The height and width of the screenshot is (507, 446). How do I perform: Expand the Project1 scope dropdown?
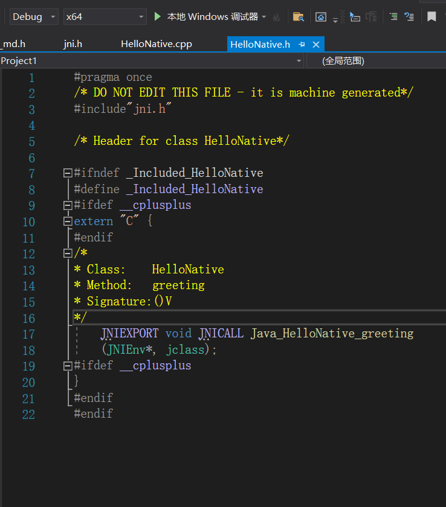299,61
